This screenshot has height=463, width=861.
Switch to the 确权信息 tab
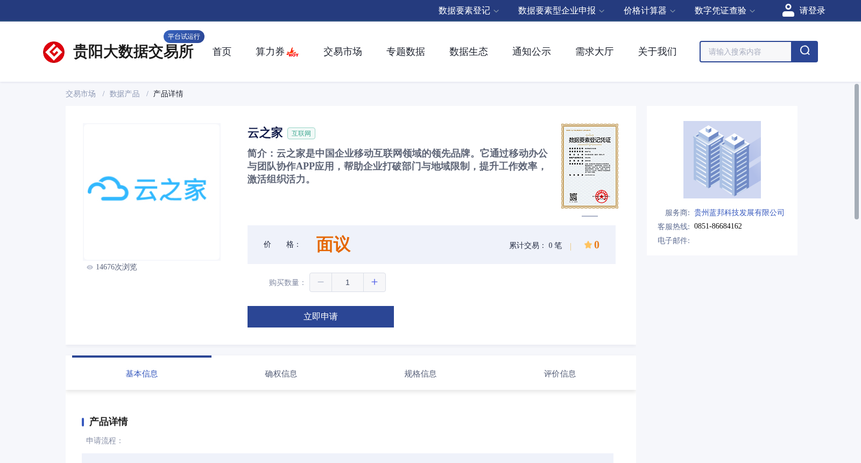pos(281,374)
